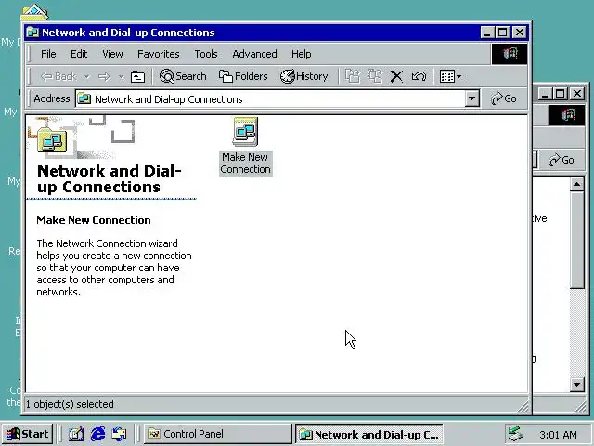Click the Delete X toolbar icon
The image size is (594, 446).
396,76
